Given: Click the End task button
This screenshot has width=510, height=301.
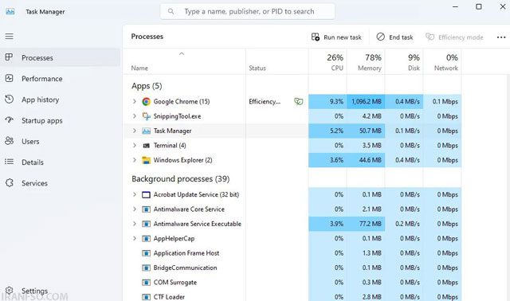Looking at the screenshot, I should (394, 37).
